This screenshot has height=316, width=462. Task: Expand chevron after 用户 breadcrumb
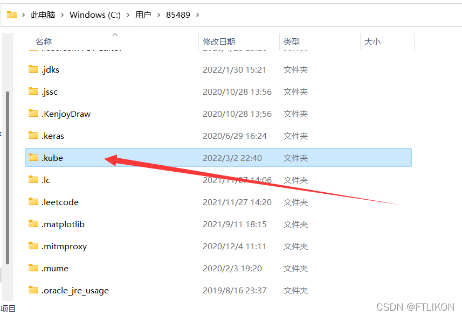(159, 15)
